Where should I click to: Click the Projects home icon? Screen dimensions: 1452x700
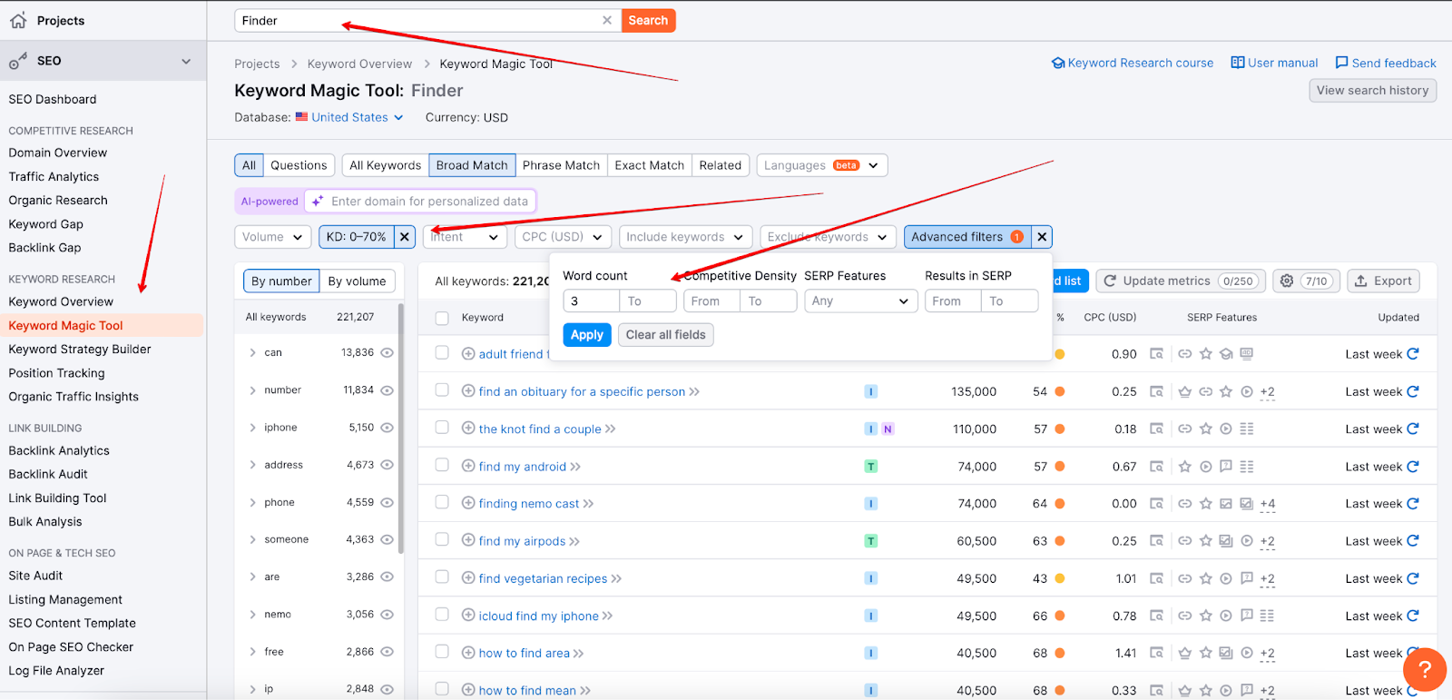[x=18, y=20]
